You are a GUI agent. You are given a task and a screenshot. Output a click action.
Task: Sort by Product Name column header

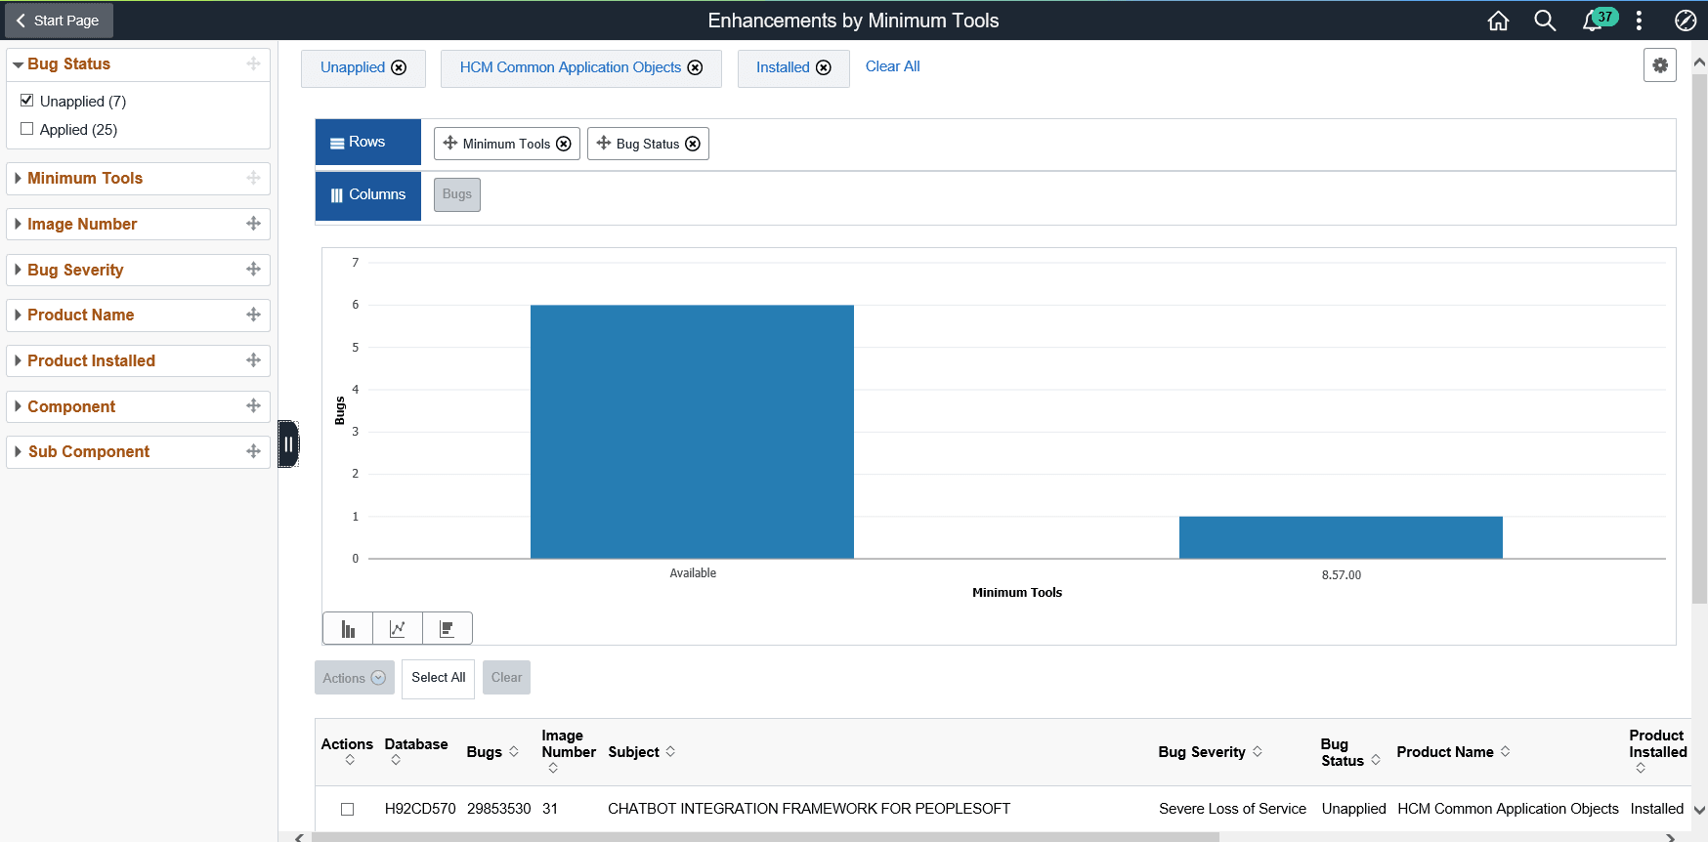[x=1453, y=752]
